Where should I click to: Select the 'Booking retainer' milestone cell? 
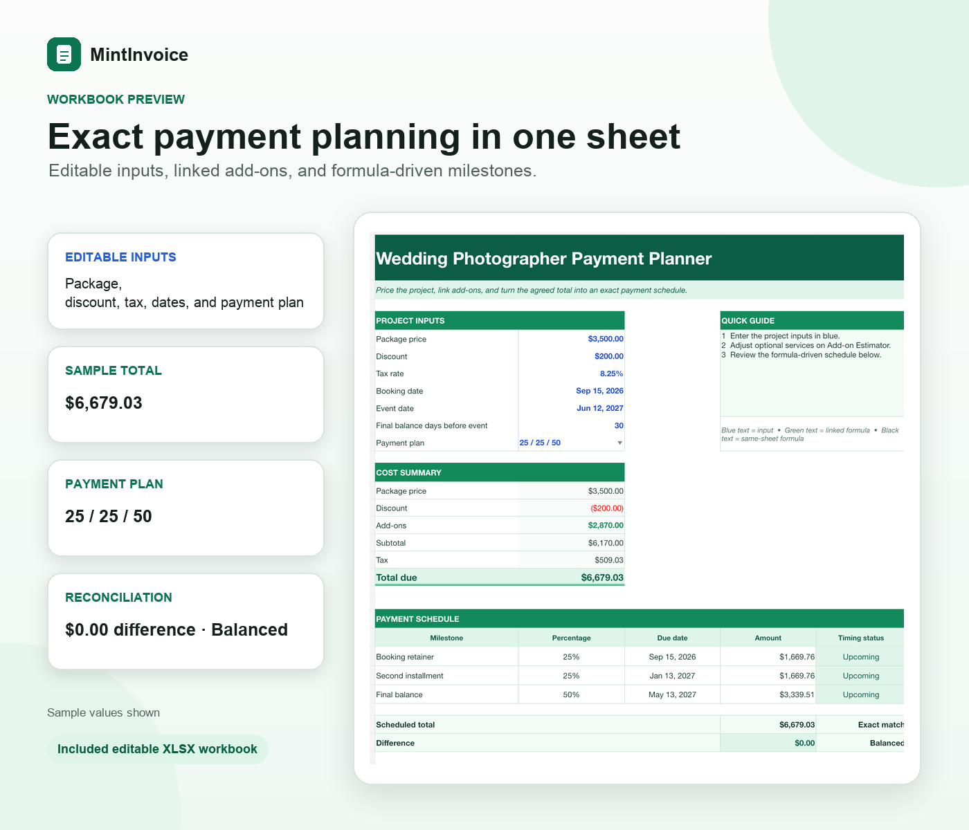(x=446, y=657)
